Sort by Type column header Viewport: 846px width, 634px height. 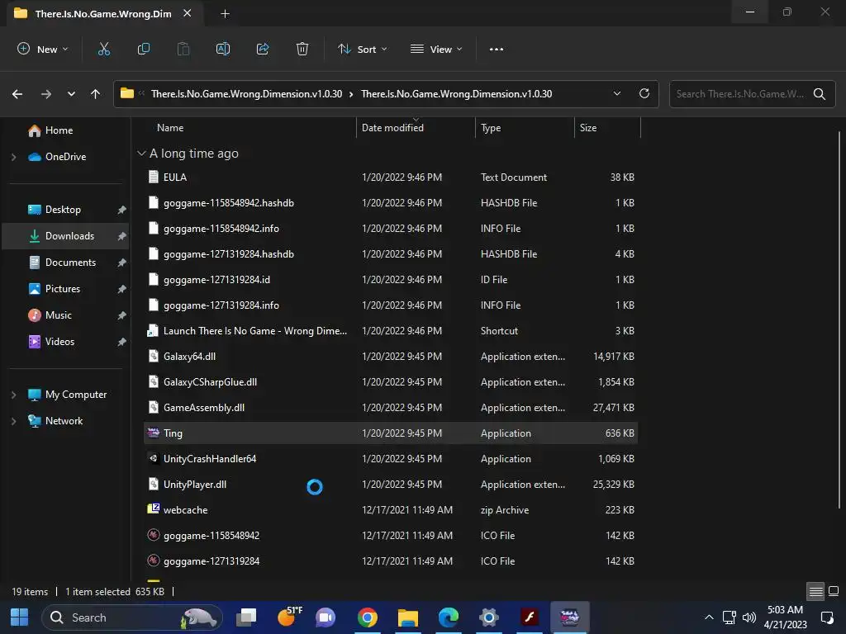491,128
